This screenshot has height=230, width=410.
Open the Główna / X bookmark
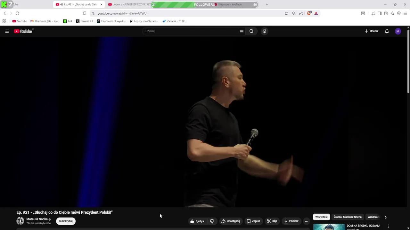85,21
